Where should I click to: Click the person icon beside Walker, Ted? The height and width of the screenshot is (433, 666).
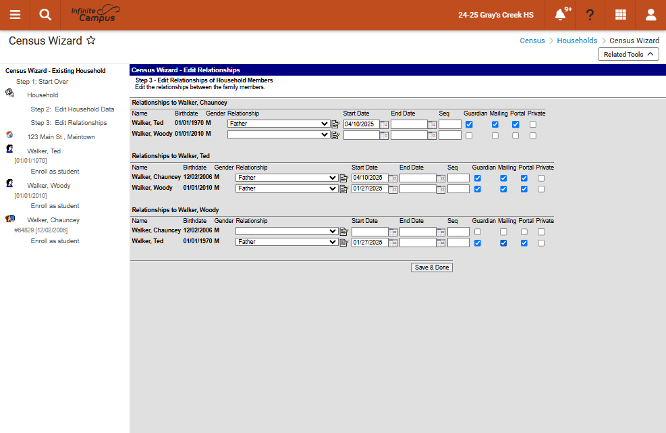pyautogui.click(x=9, y=149)
